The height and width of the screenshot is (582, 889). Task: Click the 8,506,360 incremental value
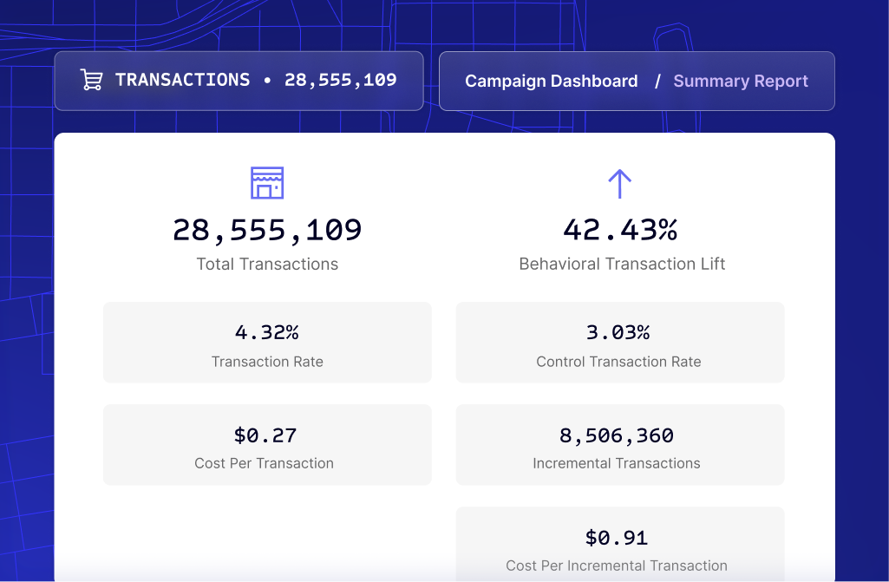pyautogui.click(x=617, y=435)
